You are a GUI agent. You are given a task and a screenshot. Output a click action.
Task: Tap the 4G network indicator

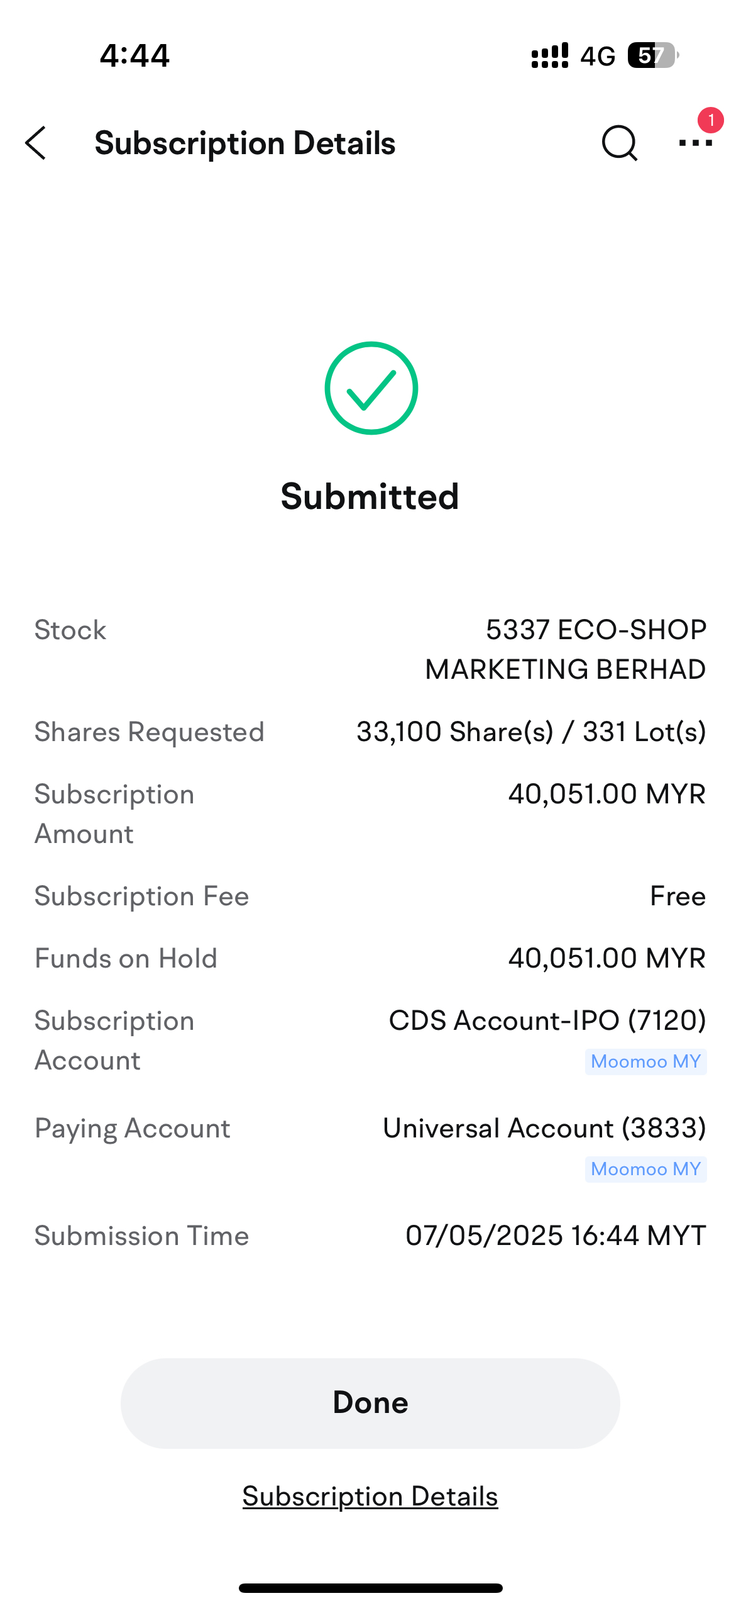click(597, 56)
